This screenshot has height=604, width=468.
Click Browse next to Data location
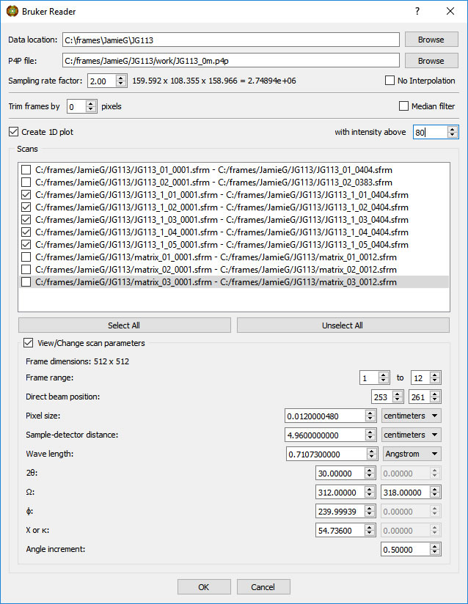431,40
